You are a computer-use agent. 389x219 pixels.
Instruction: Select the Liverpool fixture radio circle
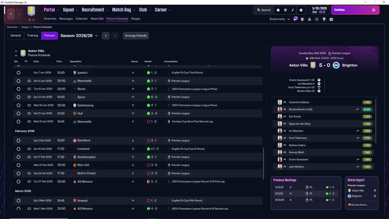click(19, 149)
